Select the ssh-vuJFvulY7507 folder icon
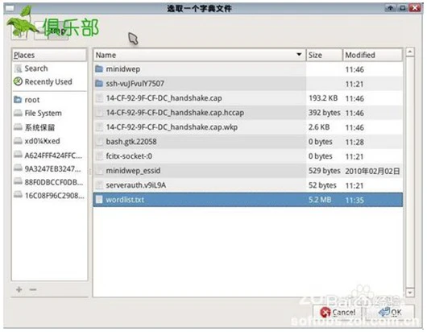Image resolution: width=427 pixels, height=332 pixels. (99, 83)
